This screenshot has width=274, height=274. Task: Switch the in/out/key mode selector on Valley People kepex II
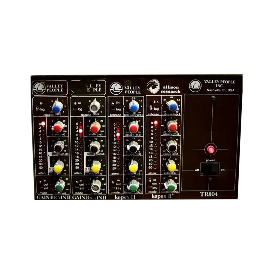click(113, 184)
